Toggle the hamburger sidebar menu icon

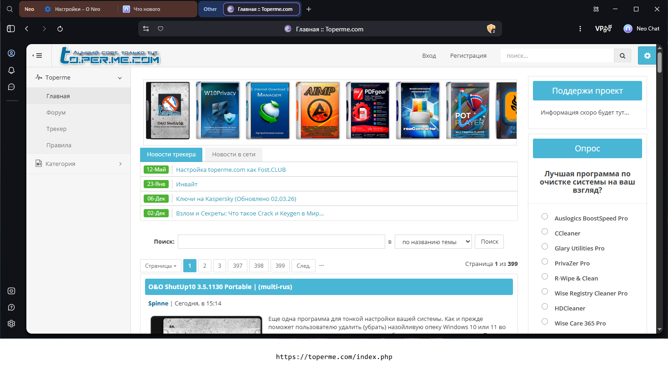pos(37,55)
